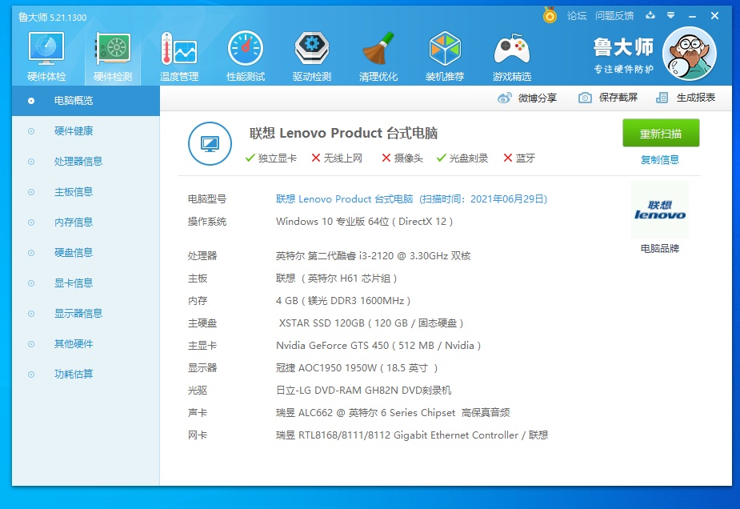The height and width of the screenshot is (509, 740).
Task: Select 硬件健康 in the sidebar
Action: pyautogui.click(x=86, y=130)
